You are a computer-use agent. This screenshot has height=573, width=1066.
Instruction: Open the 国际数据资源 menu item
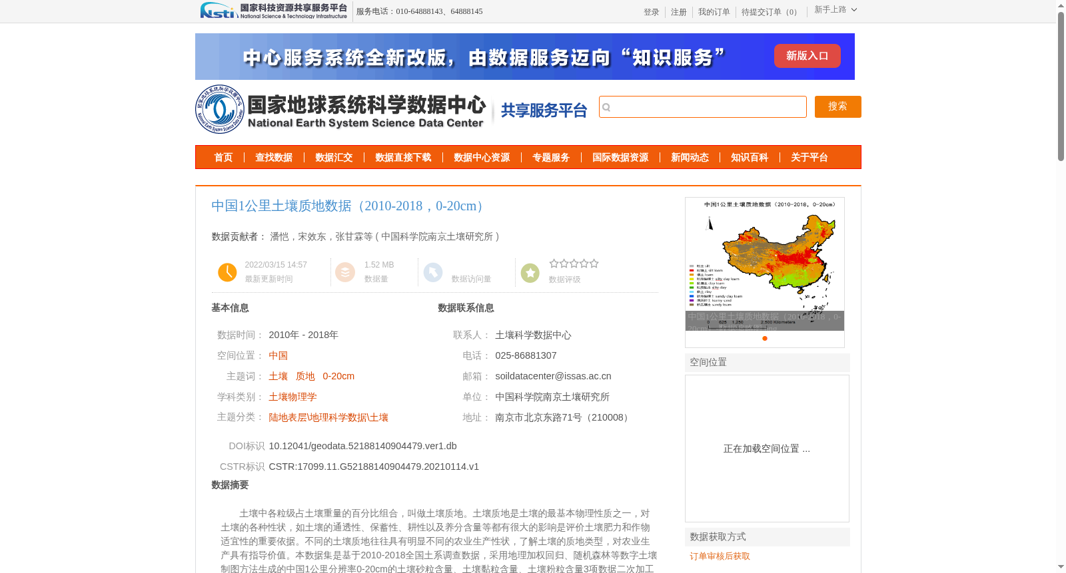click(620, 158)
